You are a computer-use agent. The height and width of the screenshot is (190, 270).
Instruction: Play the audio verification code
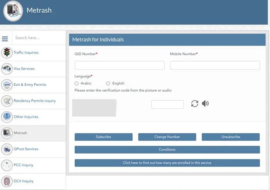tap(205, 103)
